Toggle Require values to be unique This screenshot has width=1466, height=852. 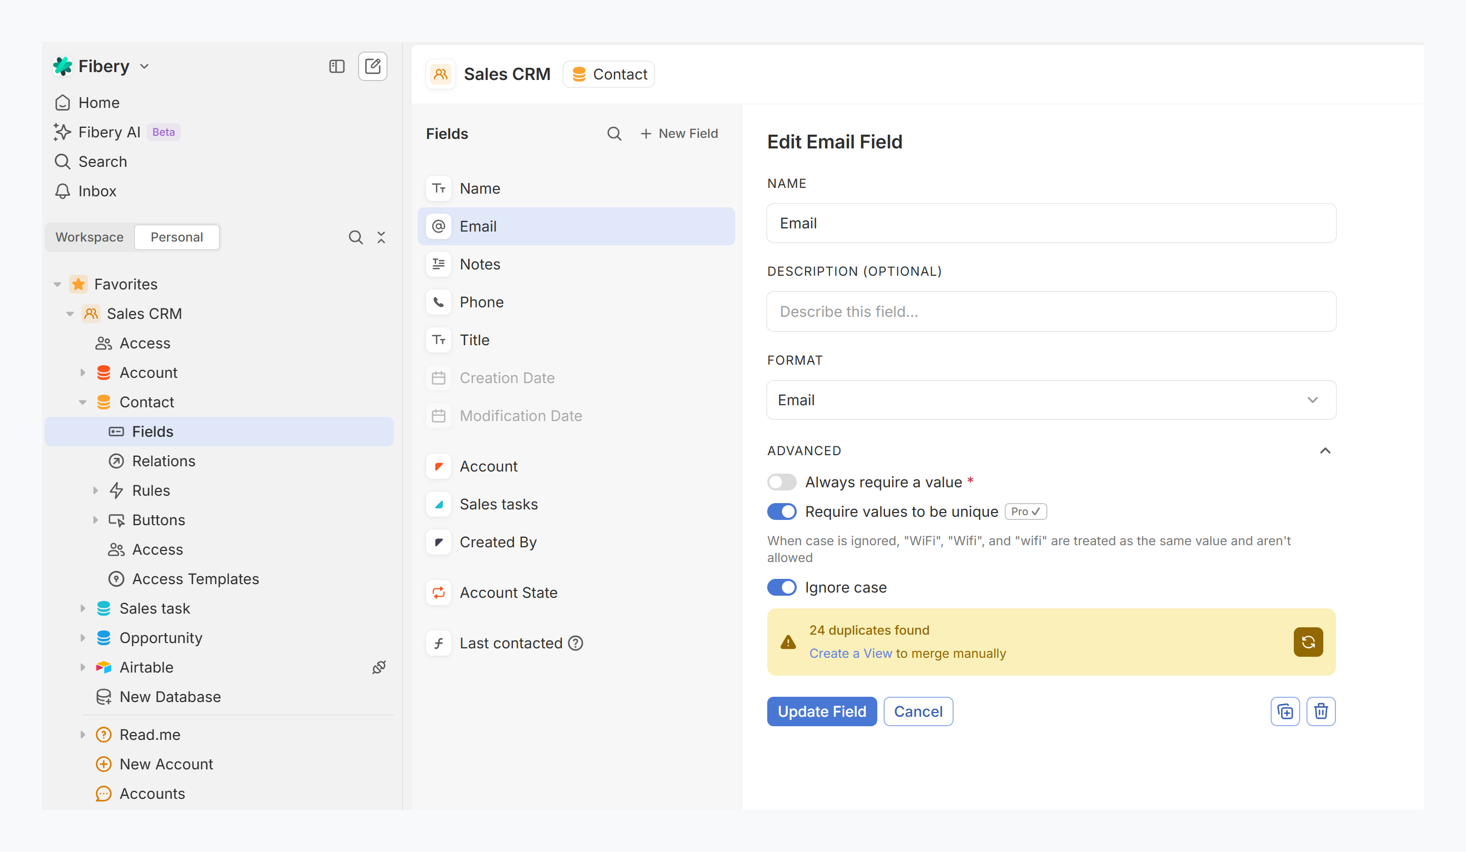click(781, 512)
